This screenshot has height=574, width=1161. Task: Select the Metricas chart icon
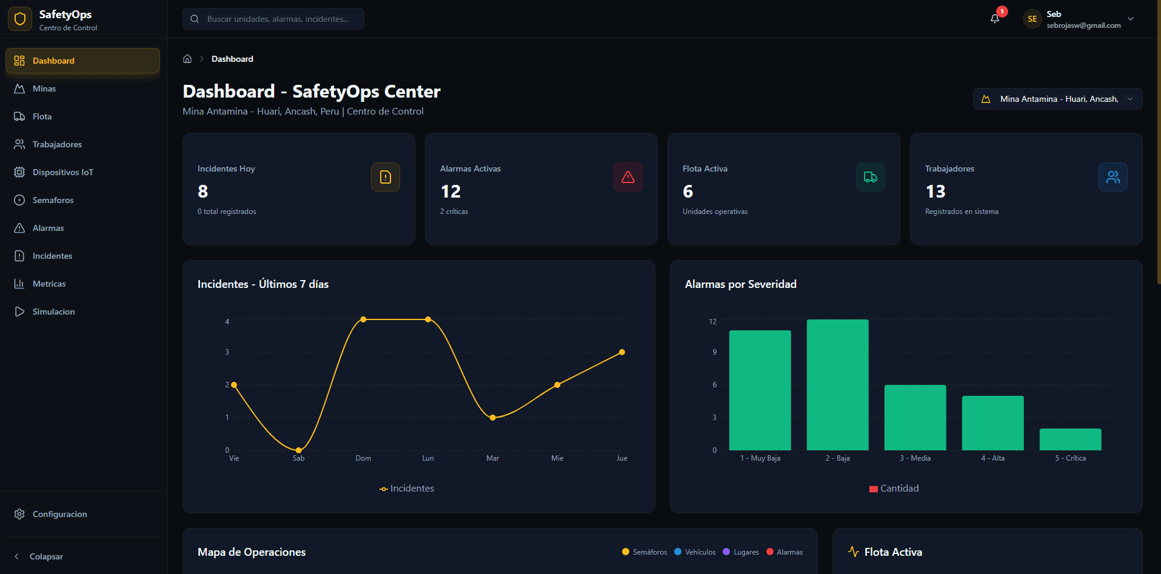coord(20,284)
